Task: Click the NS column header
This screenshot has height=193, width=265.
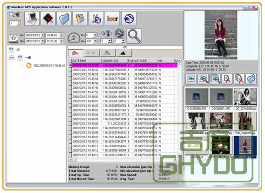Action: [x=166, y=61]
